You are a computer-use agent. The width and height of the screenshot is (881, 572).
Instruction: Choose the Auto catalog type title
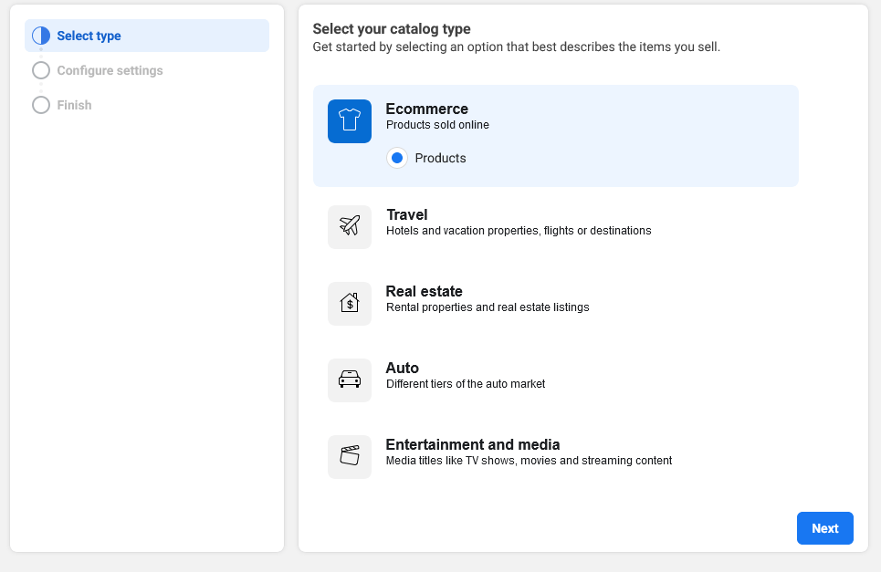403,369
